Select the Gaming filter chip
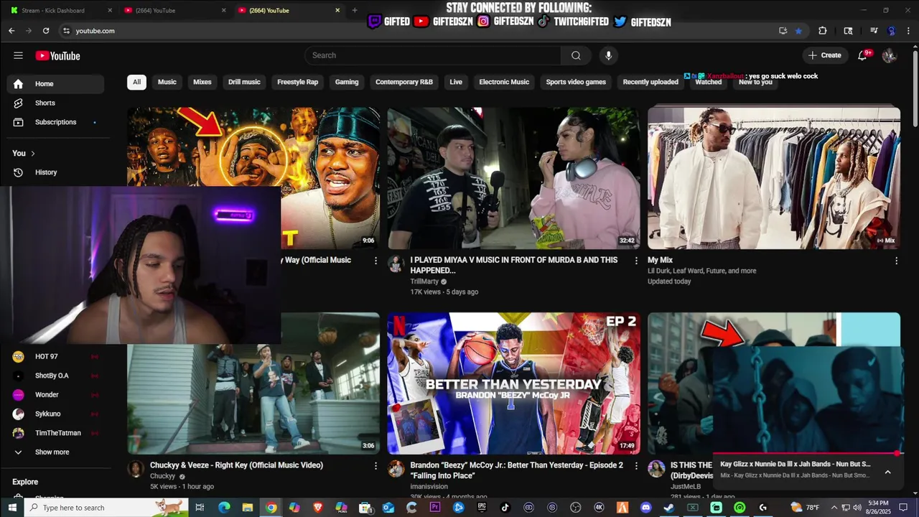The image size is (919, 517). 347,82
